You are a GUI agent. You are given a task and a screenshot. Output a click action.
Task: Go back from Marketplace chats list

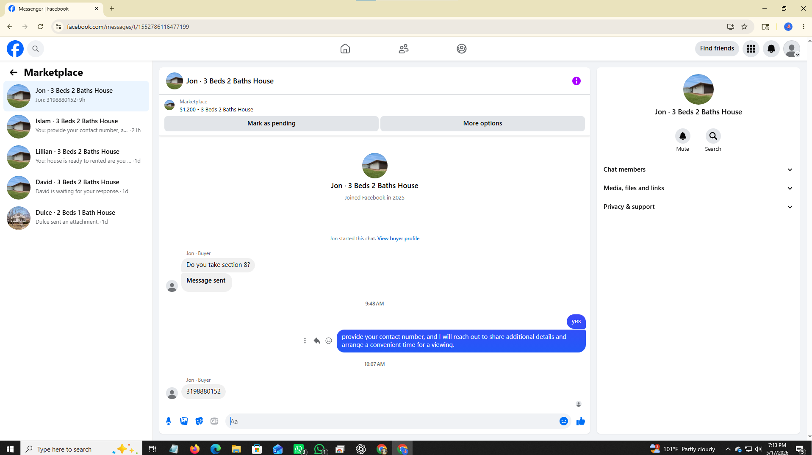point(14,72)
